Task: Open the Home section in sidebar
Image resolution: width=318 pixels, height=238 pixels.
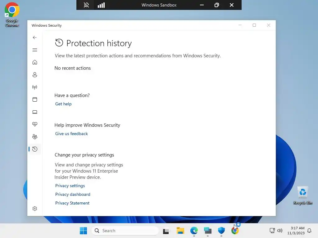Action: point(35,62)
